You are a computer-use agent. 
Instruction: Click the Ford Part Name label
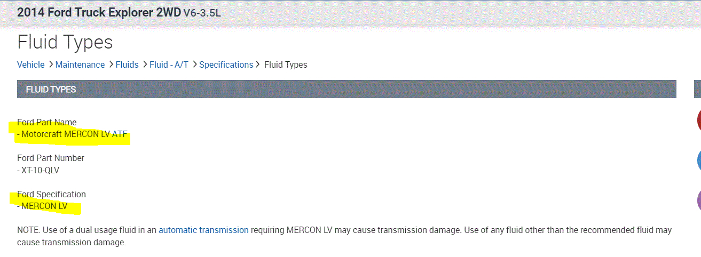coord(46,122)
